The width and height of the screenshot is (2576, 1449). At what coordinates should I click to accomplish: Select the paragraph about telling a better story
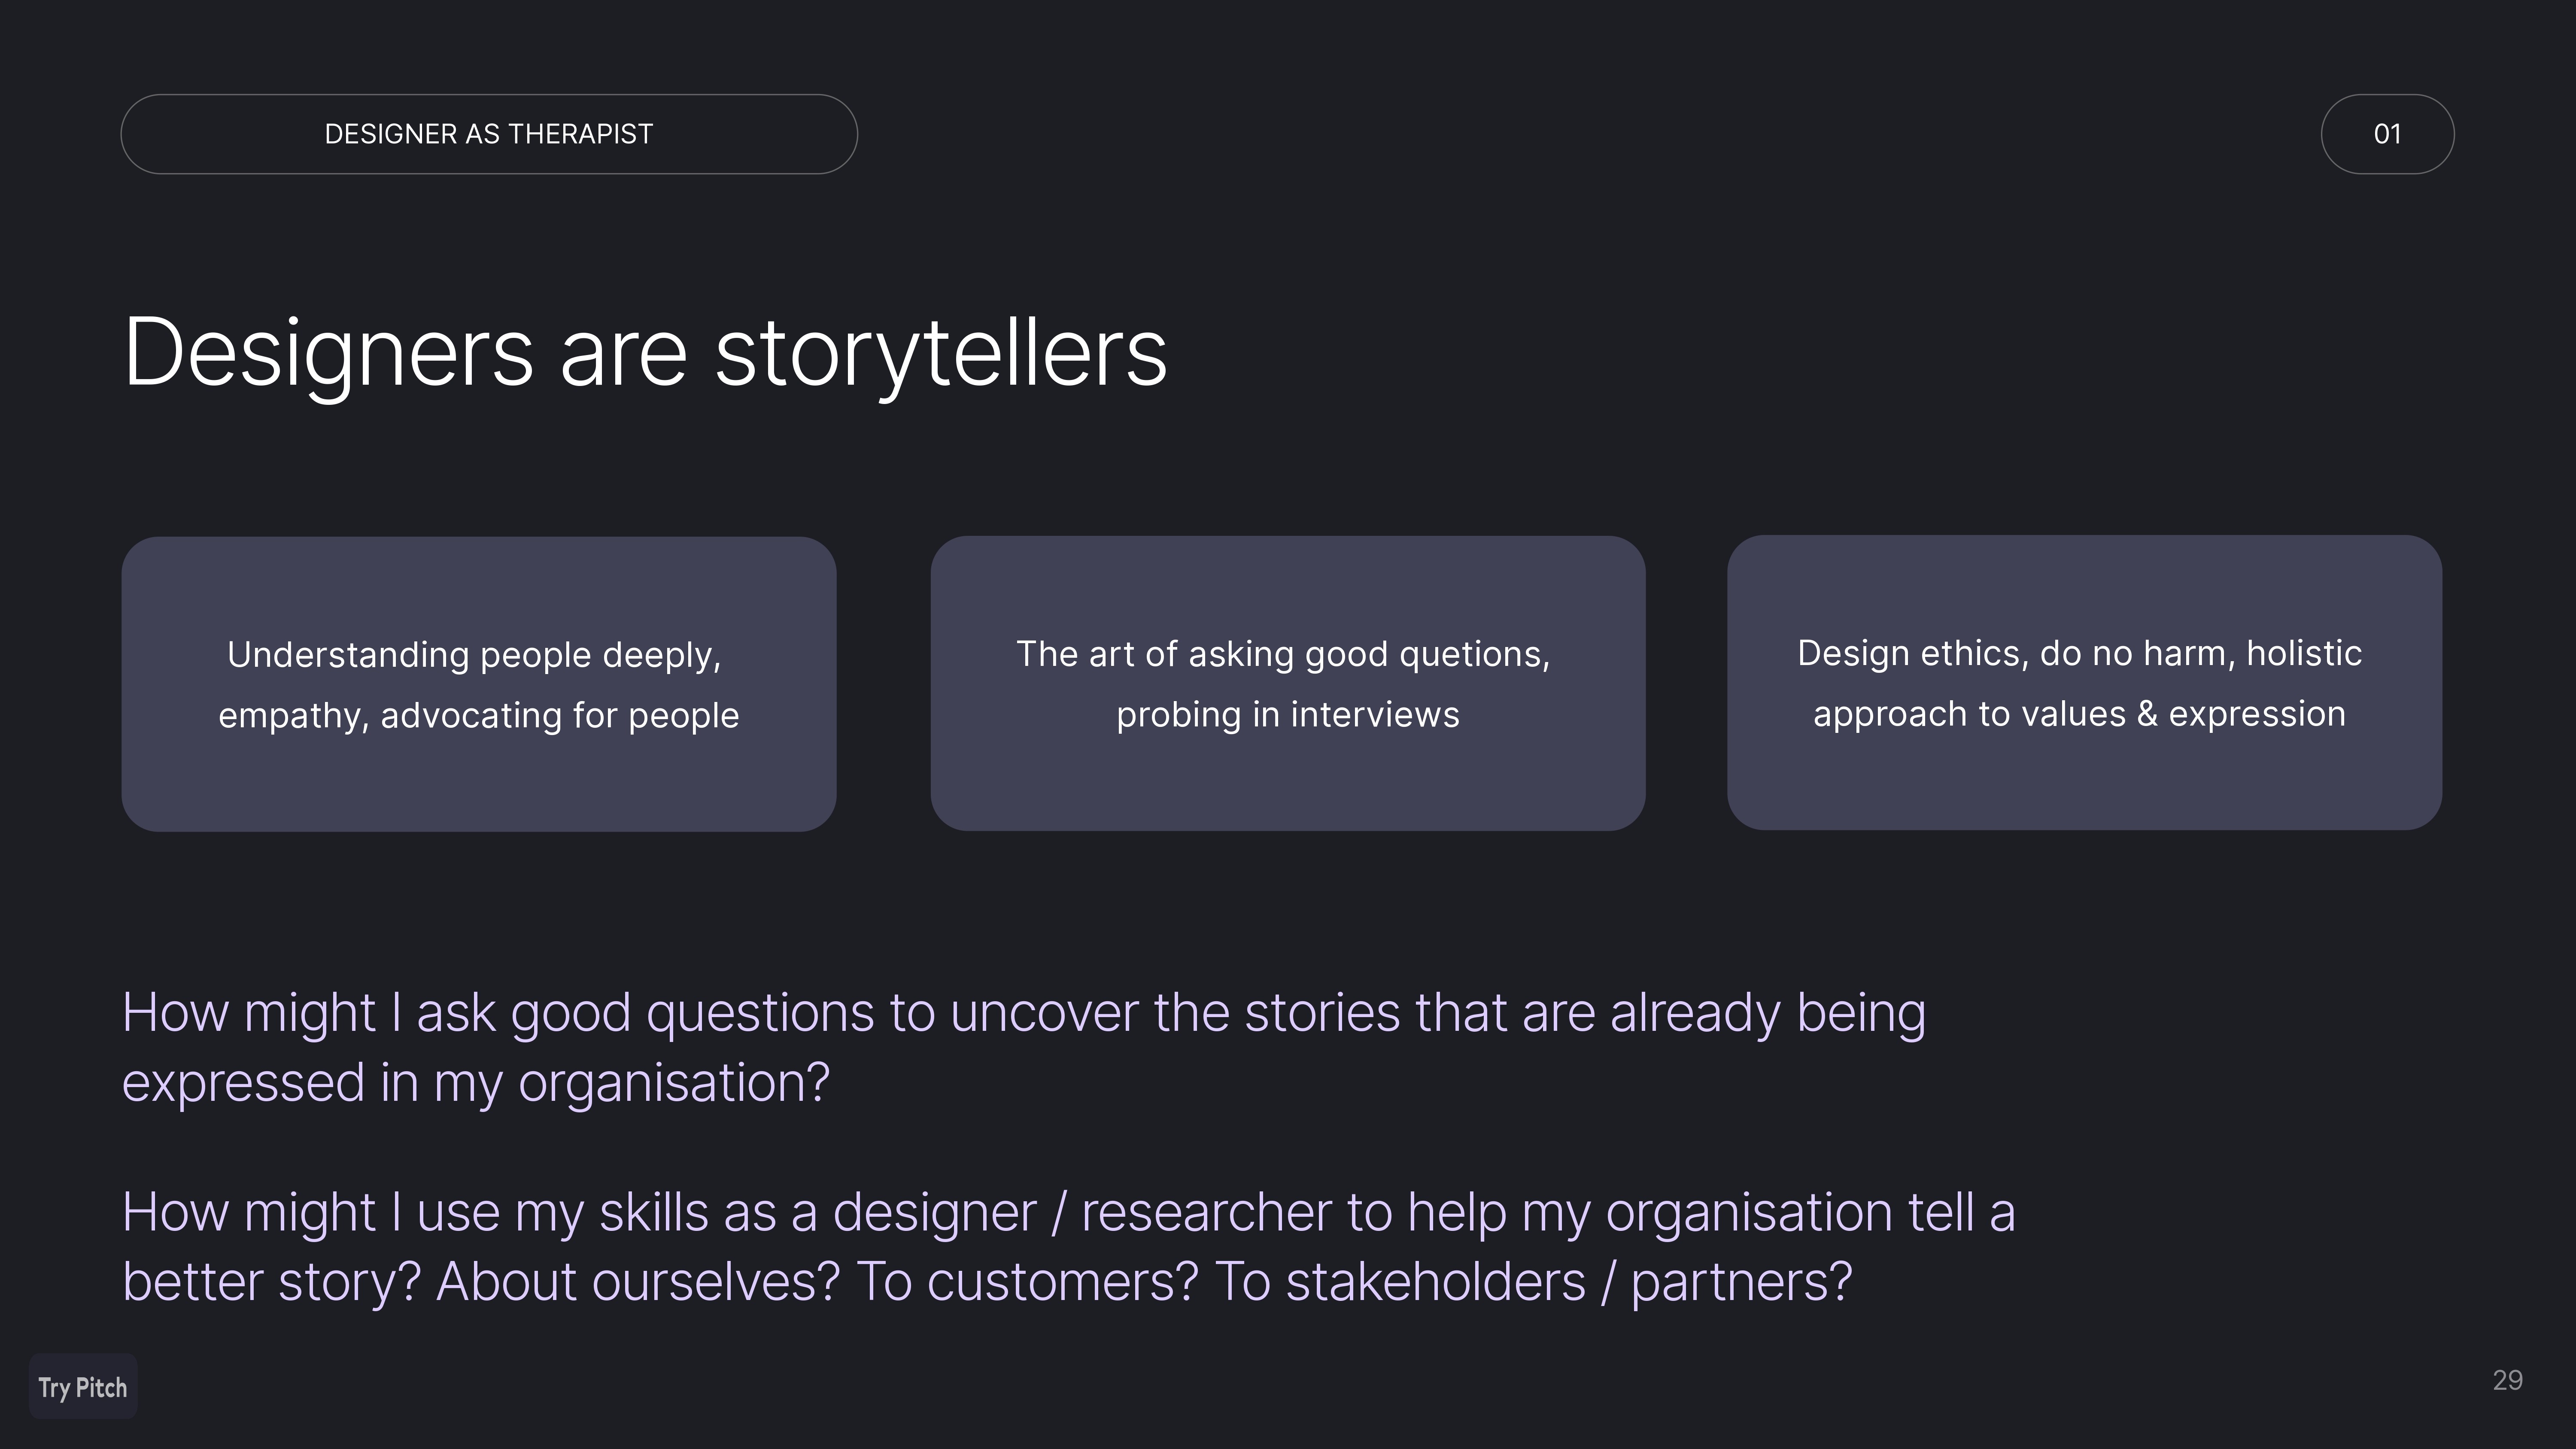(1068, 1247)
